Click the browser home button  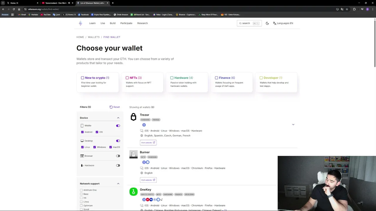click(x=19, y=9)
